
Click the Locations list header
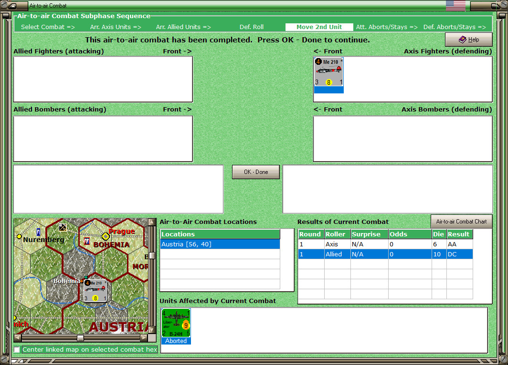(x=220, y=234)
